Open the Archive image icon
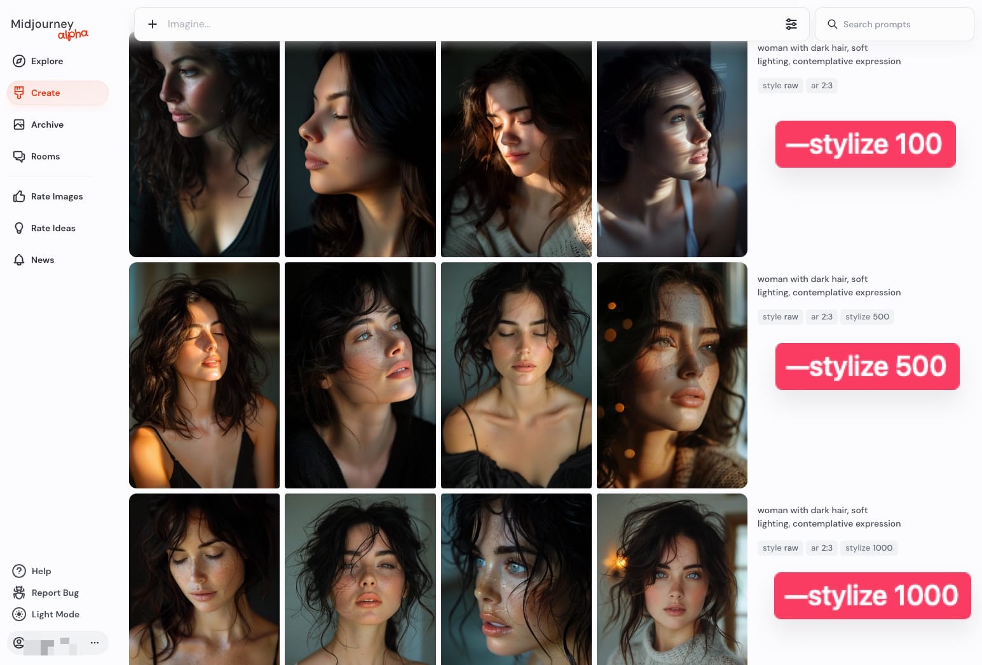The width and height of the screenshot is (982, 665). (19, 124)
